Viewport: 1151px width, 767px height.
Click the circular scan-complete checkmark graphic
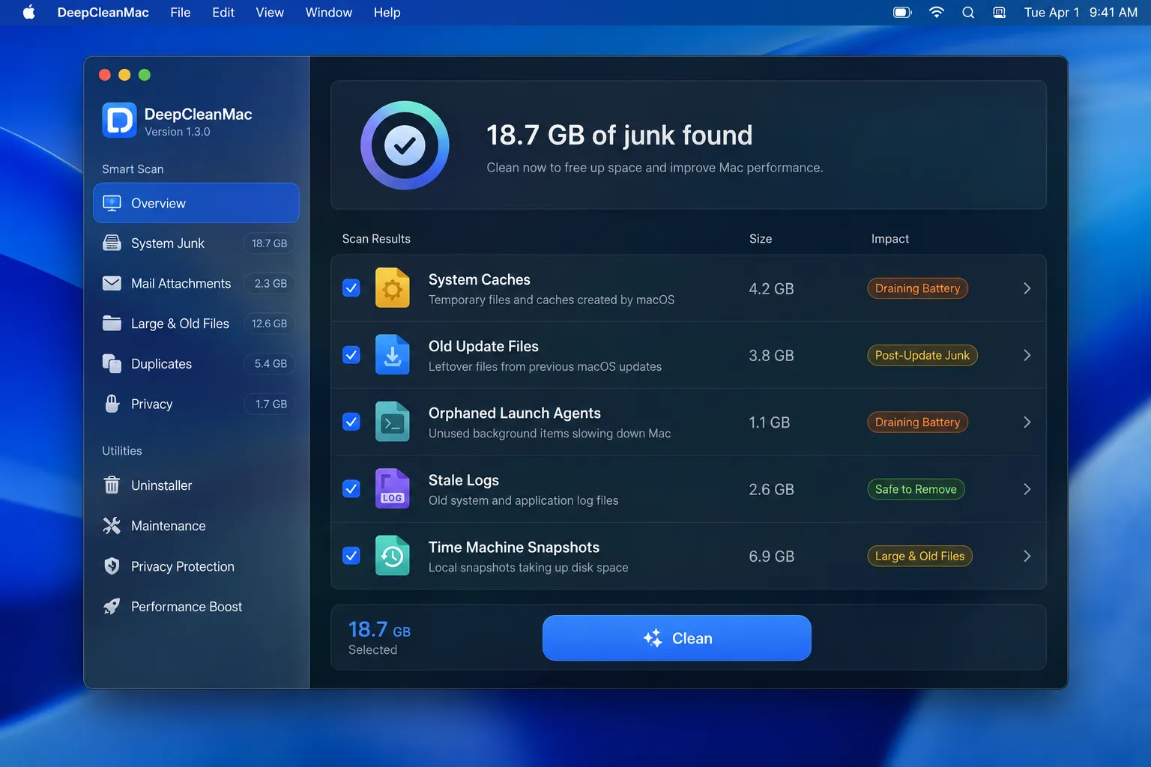click(405, 145)
